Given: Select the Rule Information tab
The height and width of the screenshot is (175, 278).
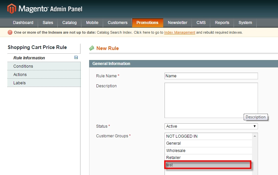Looking at the screenshot, I should tap(44, 58).
